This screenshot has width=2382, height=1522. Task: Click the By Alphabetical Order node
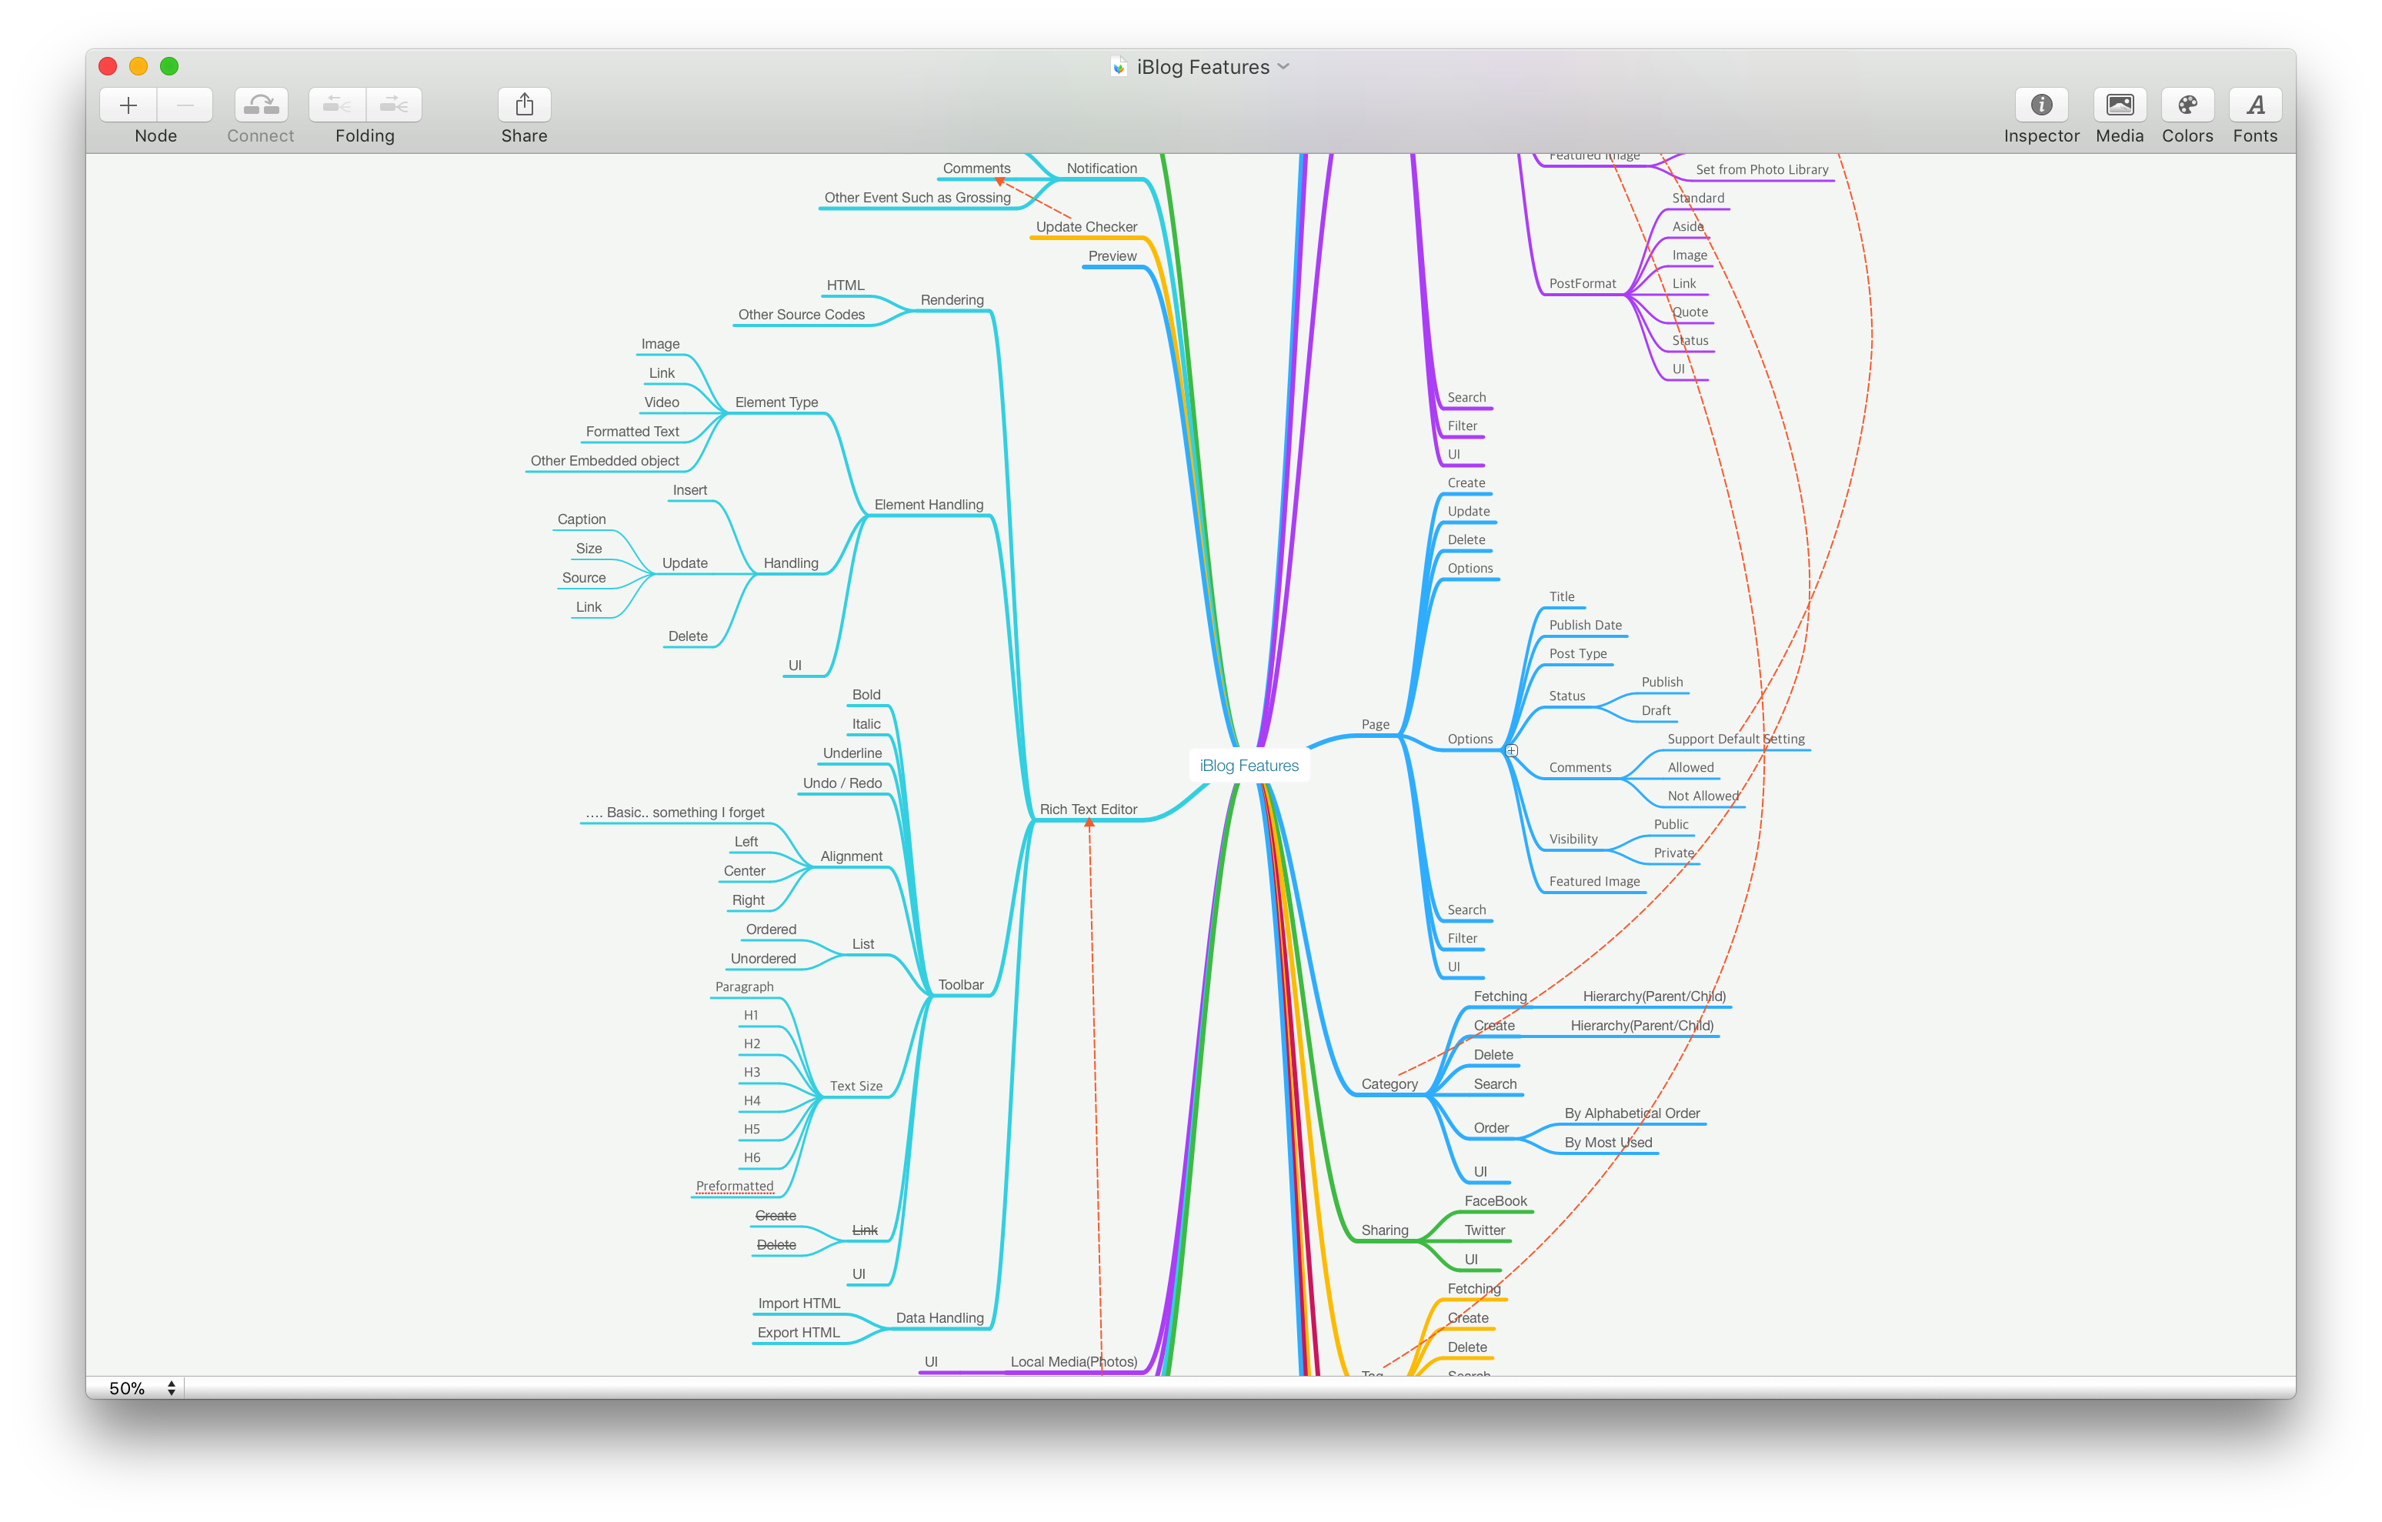[x=1632, y=1114]
